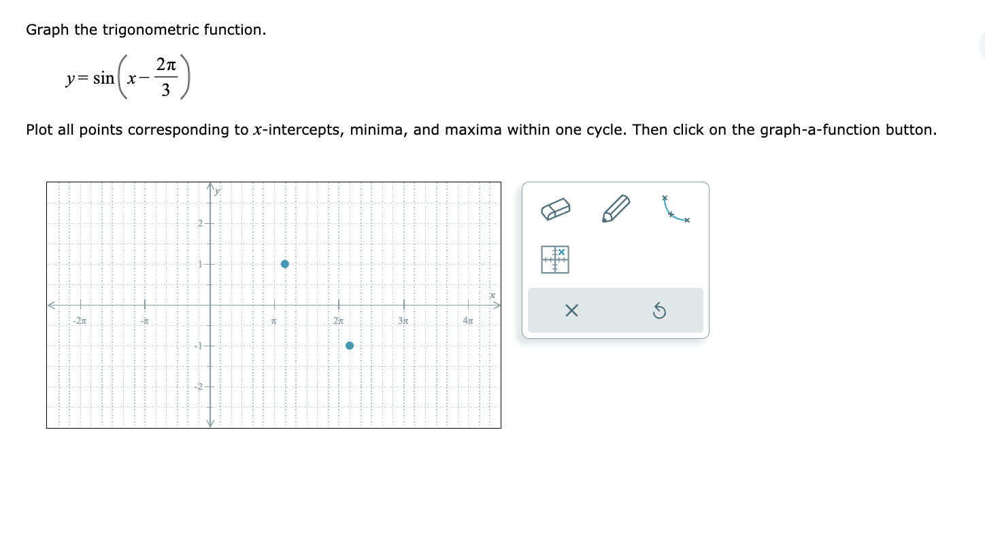The width and height of the screenshot is (985, 547).
Task: Click the undo arrow icon
Action: pyautogui.click(x=657, y=310)
